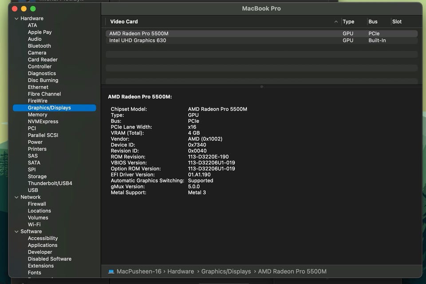This screenshot has height=284, width=426.
Task: Click the Slot column header
Action: [397, 22]
